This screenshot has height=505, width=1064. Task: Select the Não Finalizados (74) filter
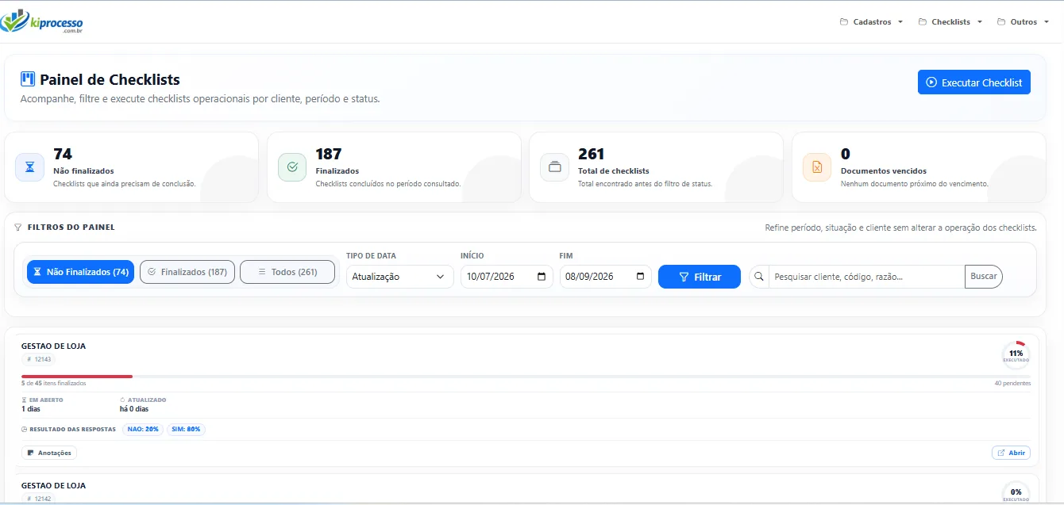tap(80, 272)
